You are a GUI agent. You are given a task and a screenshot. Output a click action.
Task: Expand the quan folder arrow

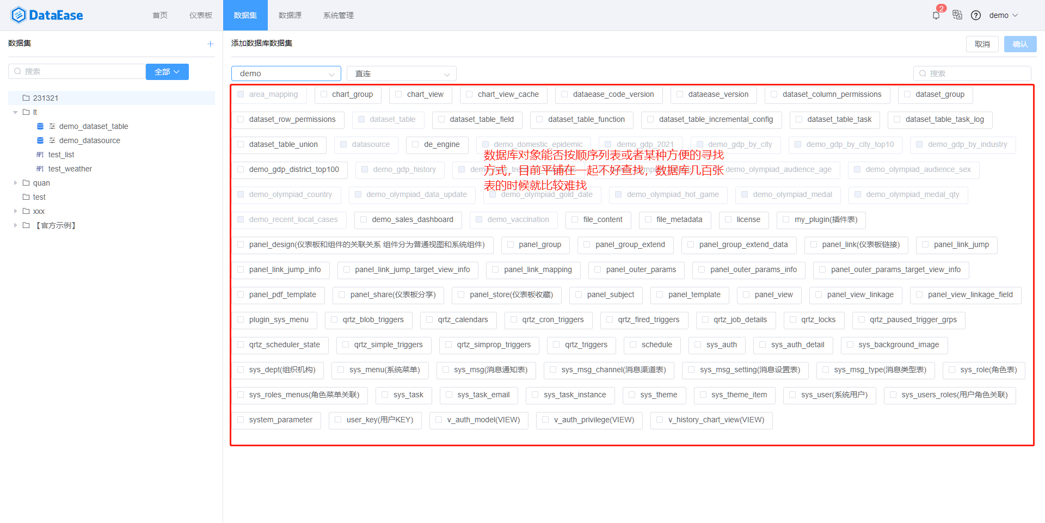click(x=15, y=183)
